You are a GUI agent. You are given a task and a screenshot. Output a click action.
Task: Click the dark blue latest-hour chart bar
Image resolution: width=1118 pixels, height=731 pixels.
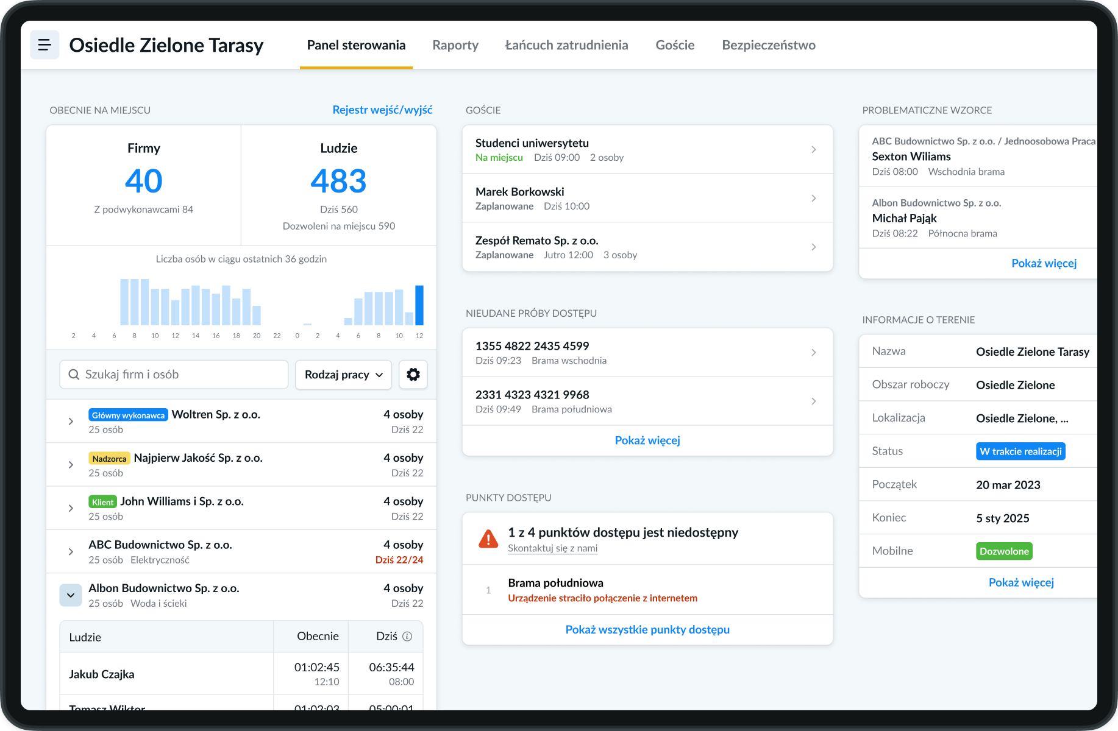coord(419,305)
